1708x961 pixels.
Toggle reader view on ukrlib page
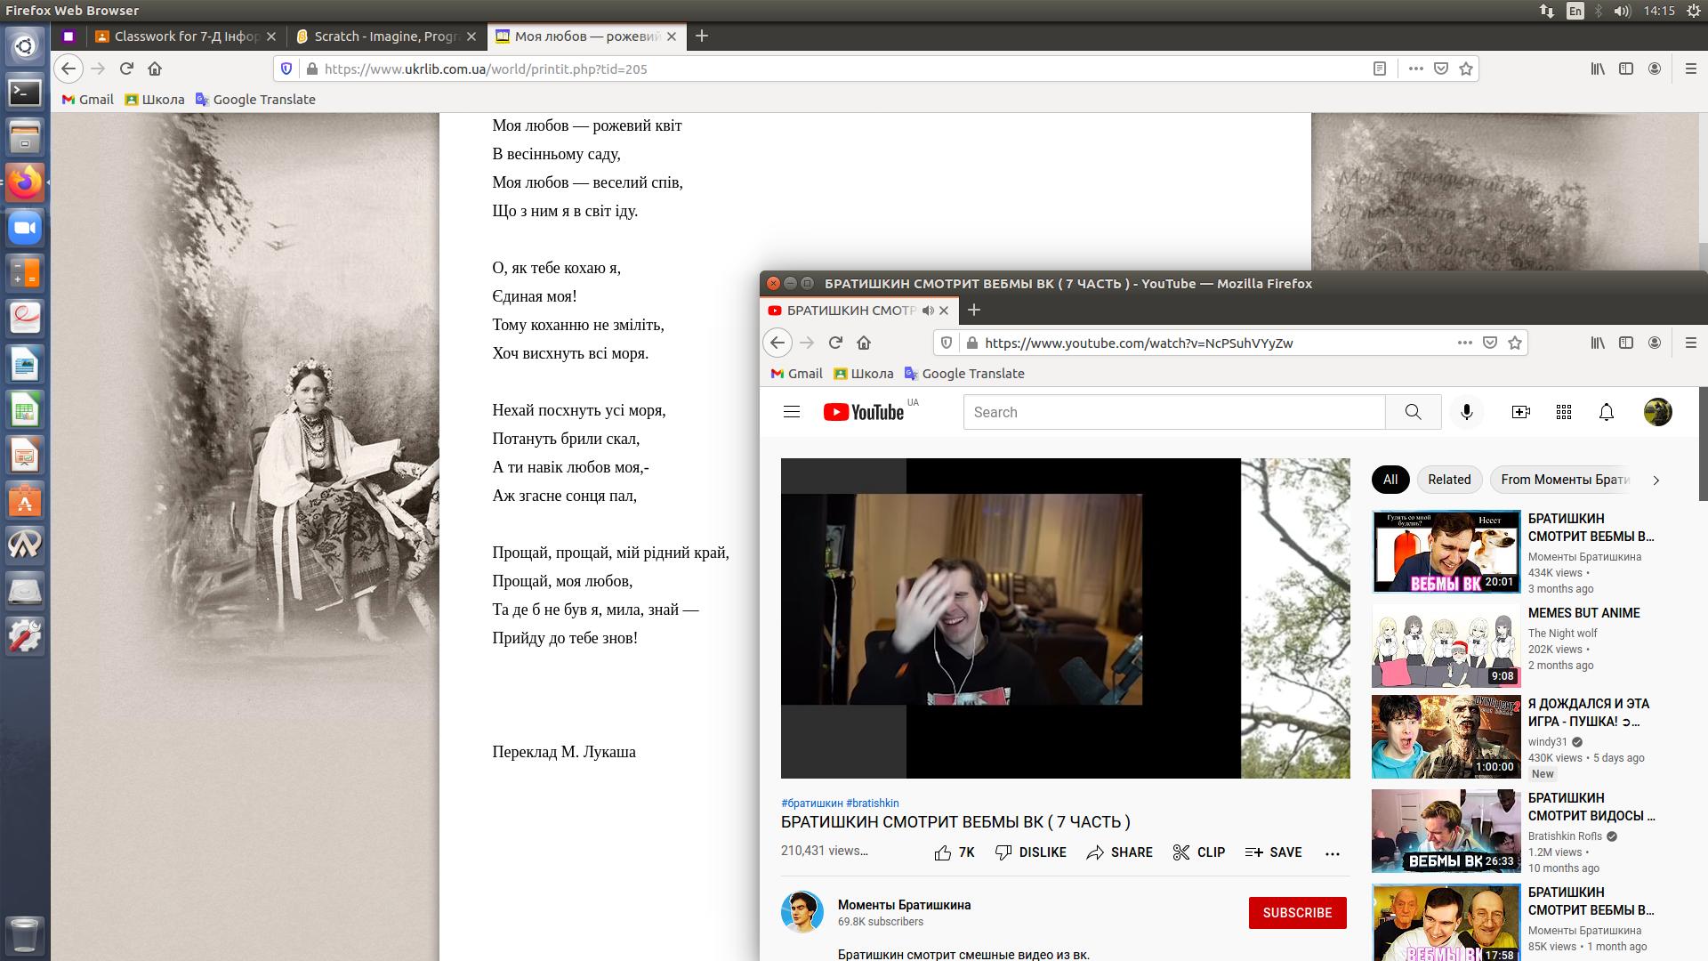tap(1380, 69)
